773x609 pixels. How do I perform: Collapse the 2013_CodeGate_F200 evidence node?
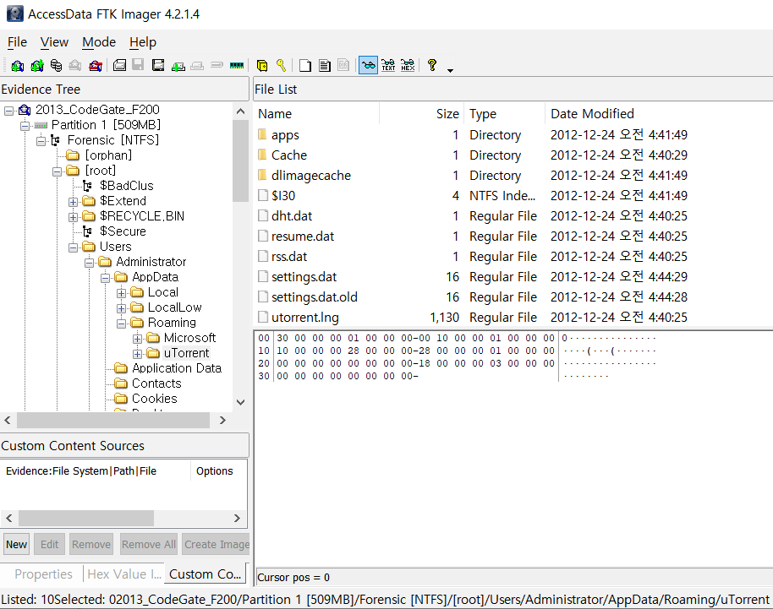click(x=8, y=111)
